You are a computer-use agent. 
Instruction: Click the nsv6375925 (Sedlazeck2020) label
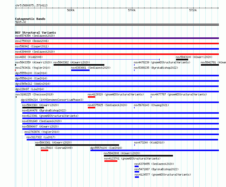click(x=107, y=105)
